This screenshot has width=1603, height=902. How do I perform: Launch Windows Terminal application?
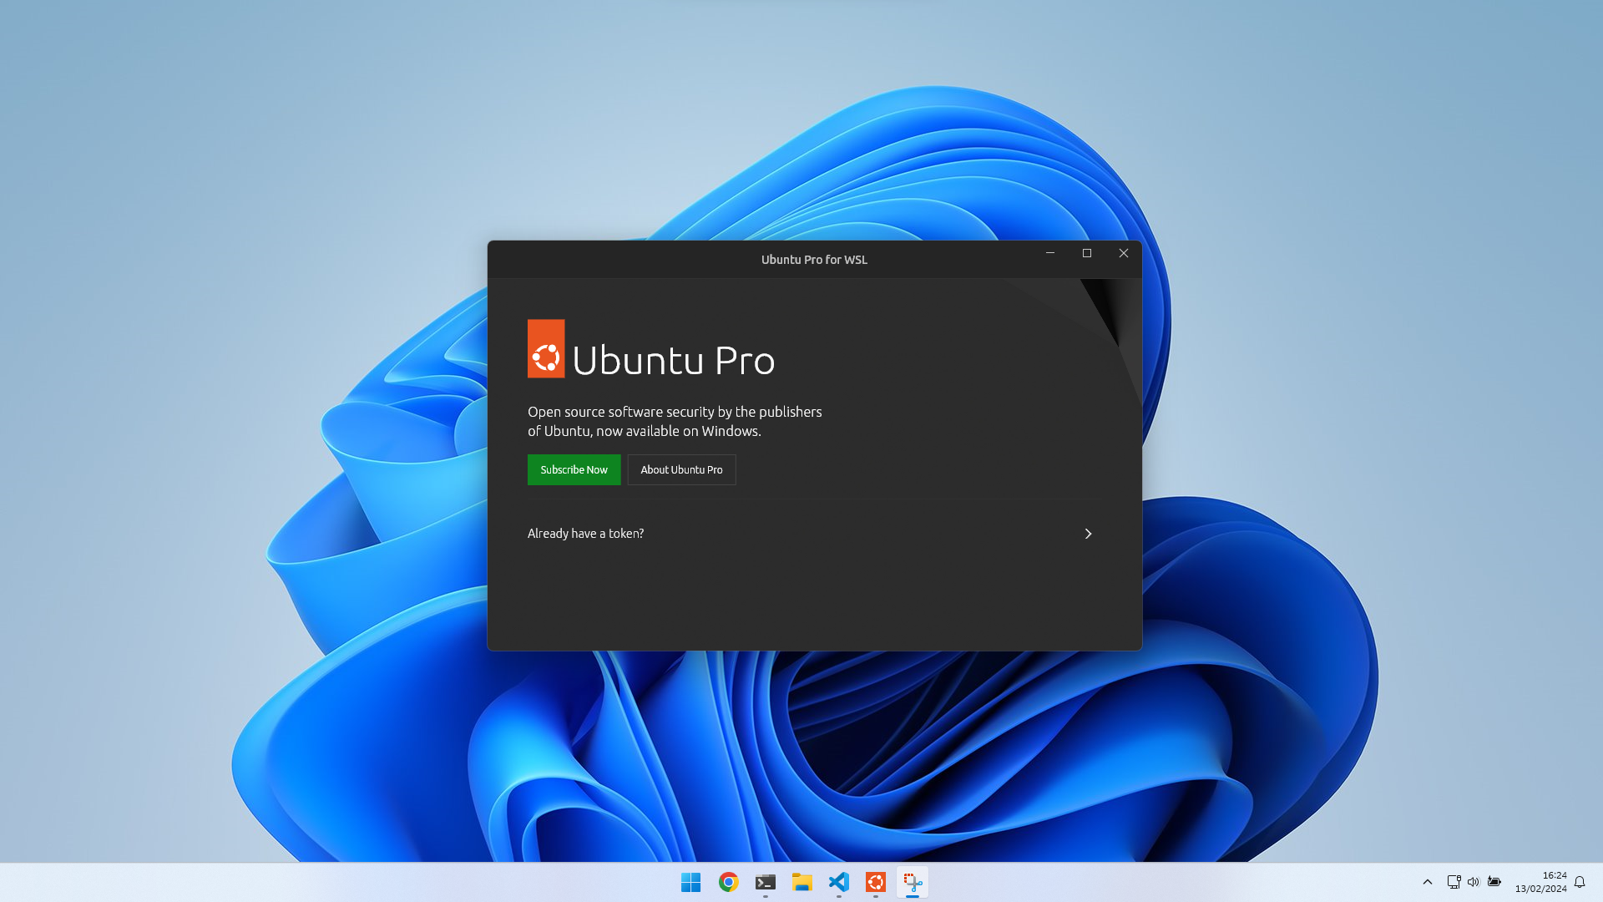[x=764, y=882]
